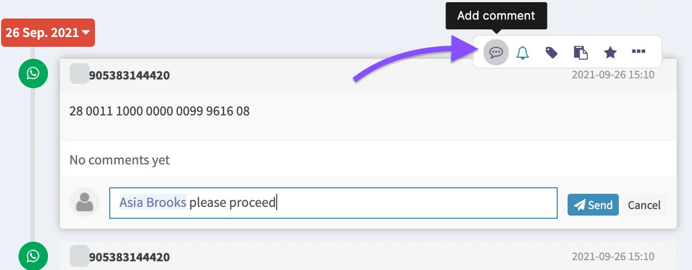Click the first message's contact avatar thumbnail

pos(79,73)
